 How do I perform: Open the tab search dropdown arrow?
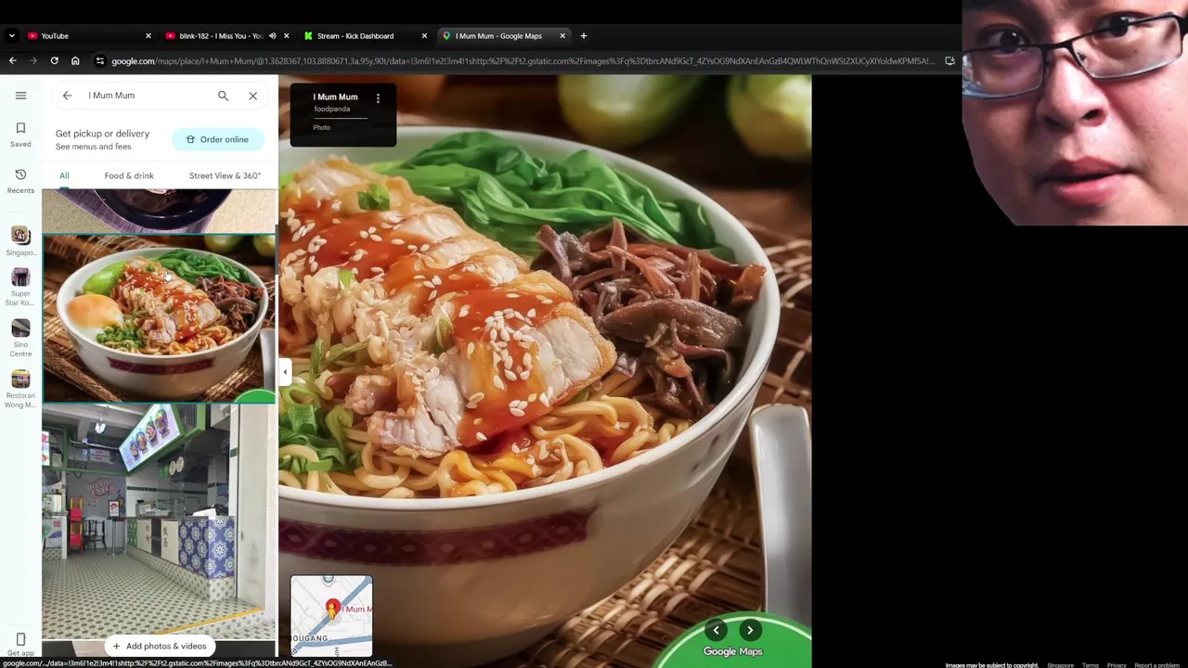[x=11, y=36]
